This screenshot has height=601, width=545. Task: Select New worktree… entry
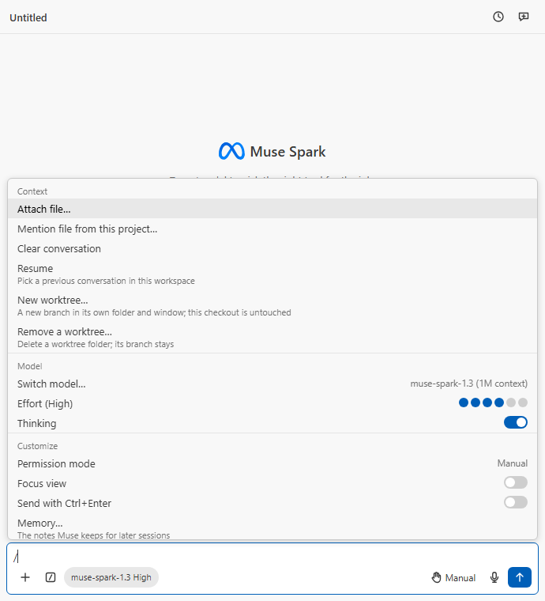tap(272, 306)
